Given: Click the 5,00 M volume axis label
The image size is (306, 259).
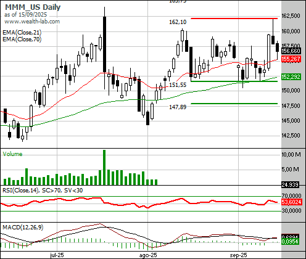Looking at the screenshot, I should click(290, 170).
